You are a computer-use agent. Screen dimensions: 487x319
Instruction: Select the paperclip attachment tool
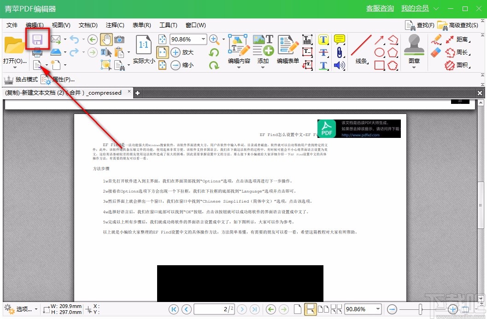[340, 52]
